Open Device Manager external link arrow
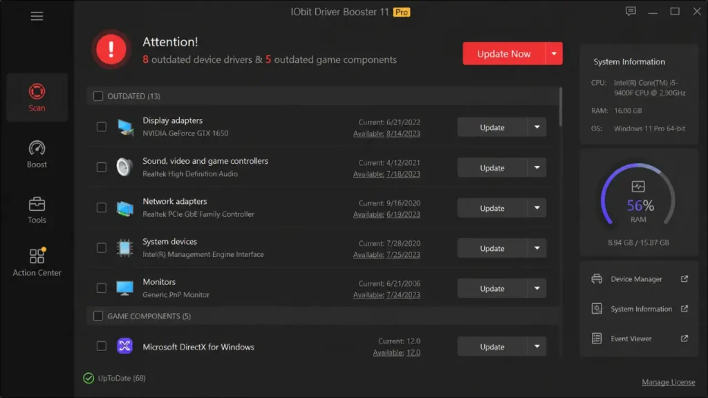Viewport: 708px width, 398px height. click(684, 279)
